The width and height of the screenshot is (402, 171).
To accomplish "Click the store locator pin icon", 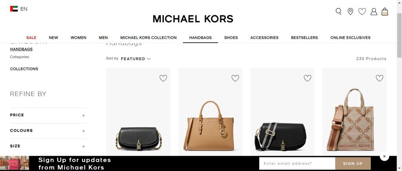I will click(x=350, y=11).
